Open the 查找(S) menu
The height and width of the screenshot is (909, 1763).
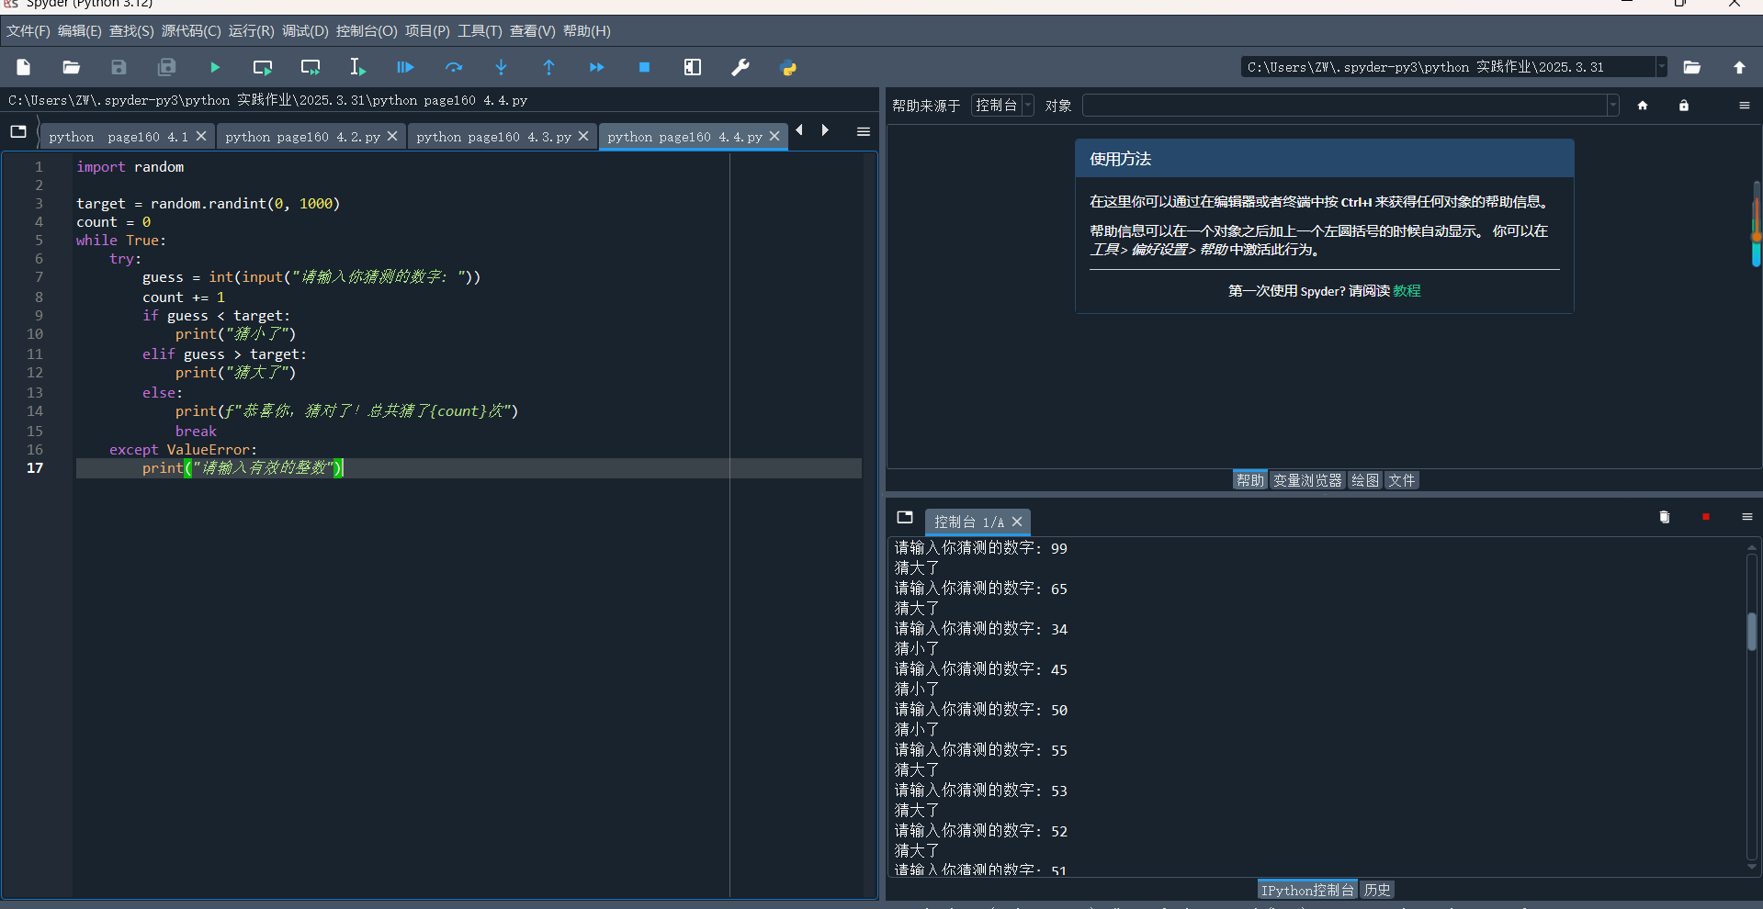tap(131, 31)
